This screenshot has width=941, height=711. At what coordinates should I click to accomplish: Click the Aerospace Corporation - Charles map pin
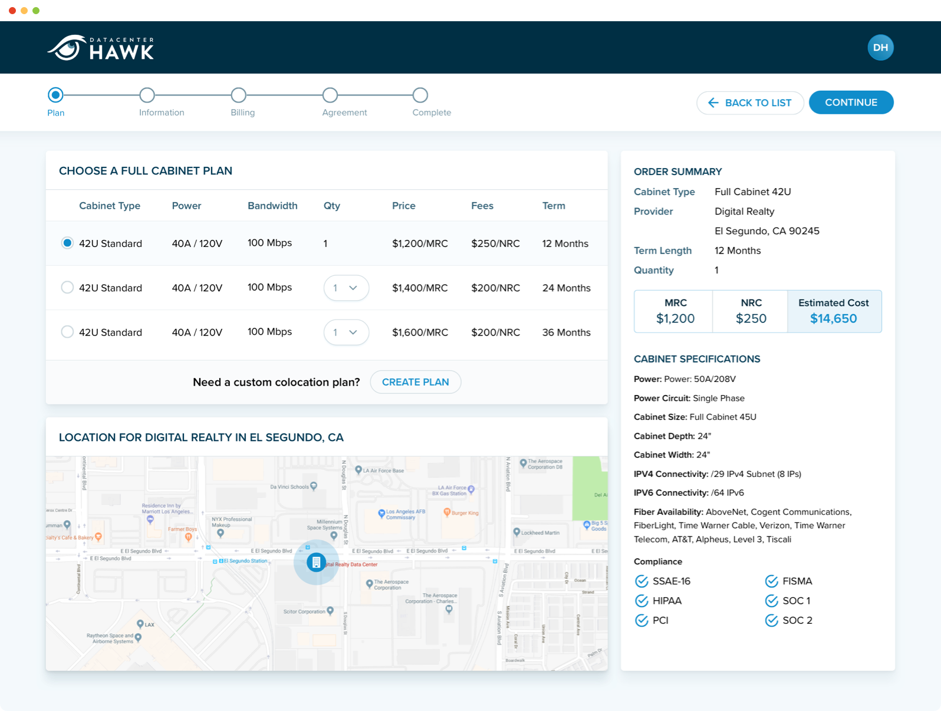coord(449,609)
